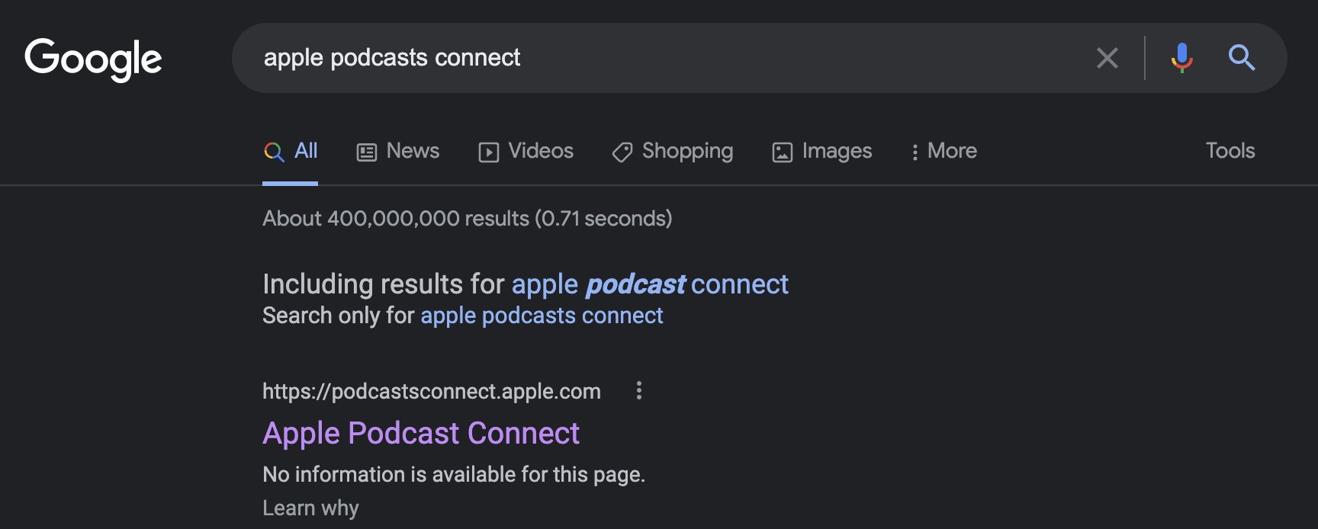Click the price tag icon next to Shopping
Viewport: 1318px width, 529px height.
[622, 152]
